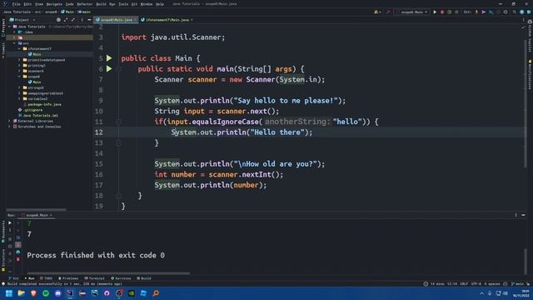Open the GitHub Desktop taskbar icon
The height and width of the screenshot is (300, 533).
click(x=107, y=293)
